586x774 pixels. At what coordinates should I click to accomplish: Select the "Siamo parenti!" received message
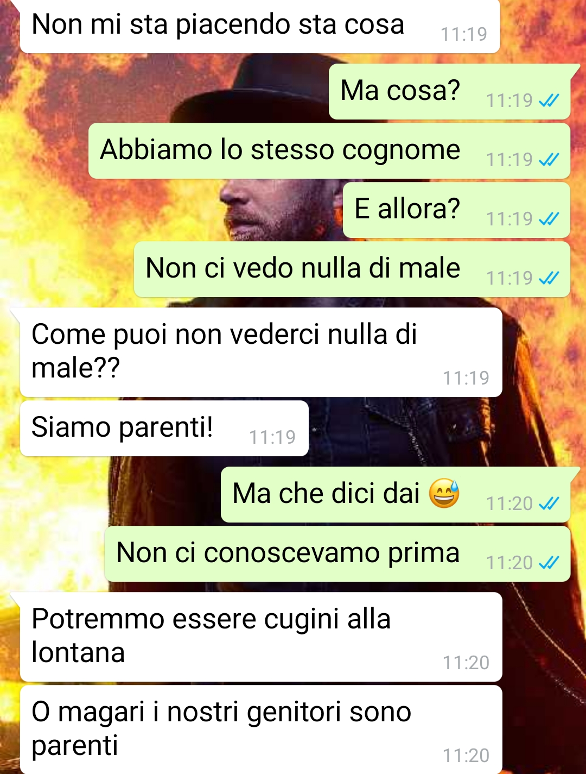pos(164,428)
